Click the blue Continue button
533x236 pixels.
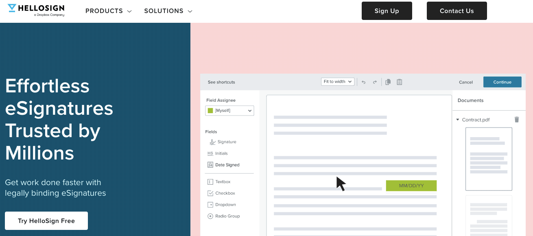point(502,82)
